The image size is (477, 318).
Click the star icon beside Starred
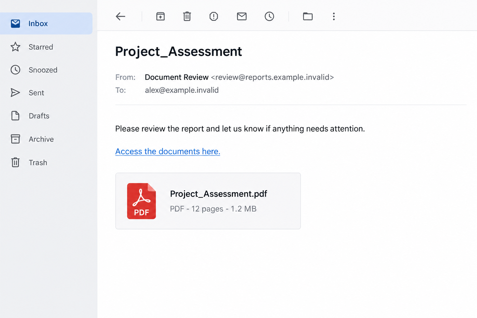point(16,47)
